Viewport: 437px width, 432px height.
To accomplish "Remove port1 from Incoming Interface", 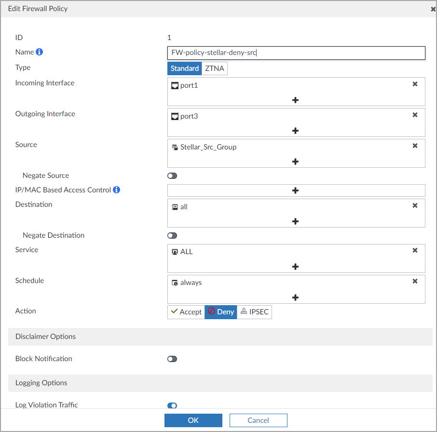I will [x=415, y=84].
